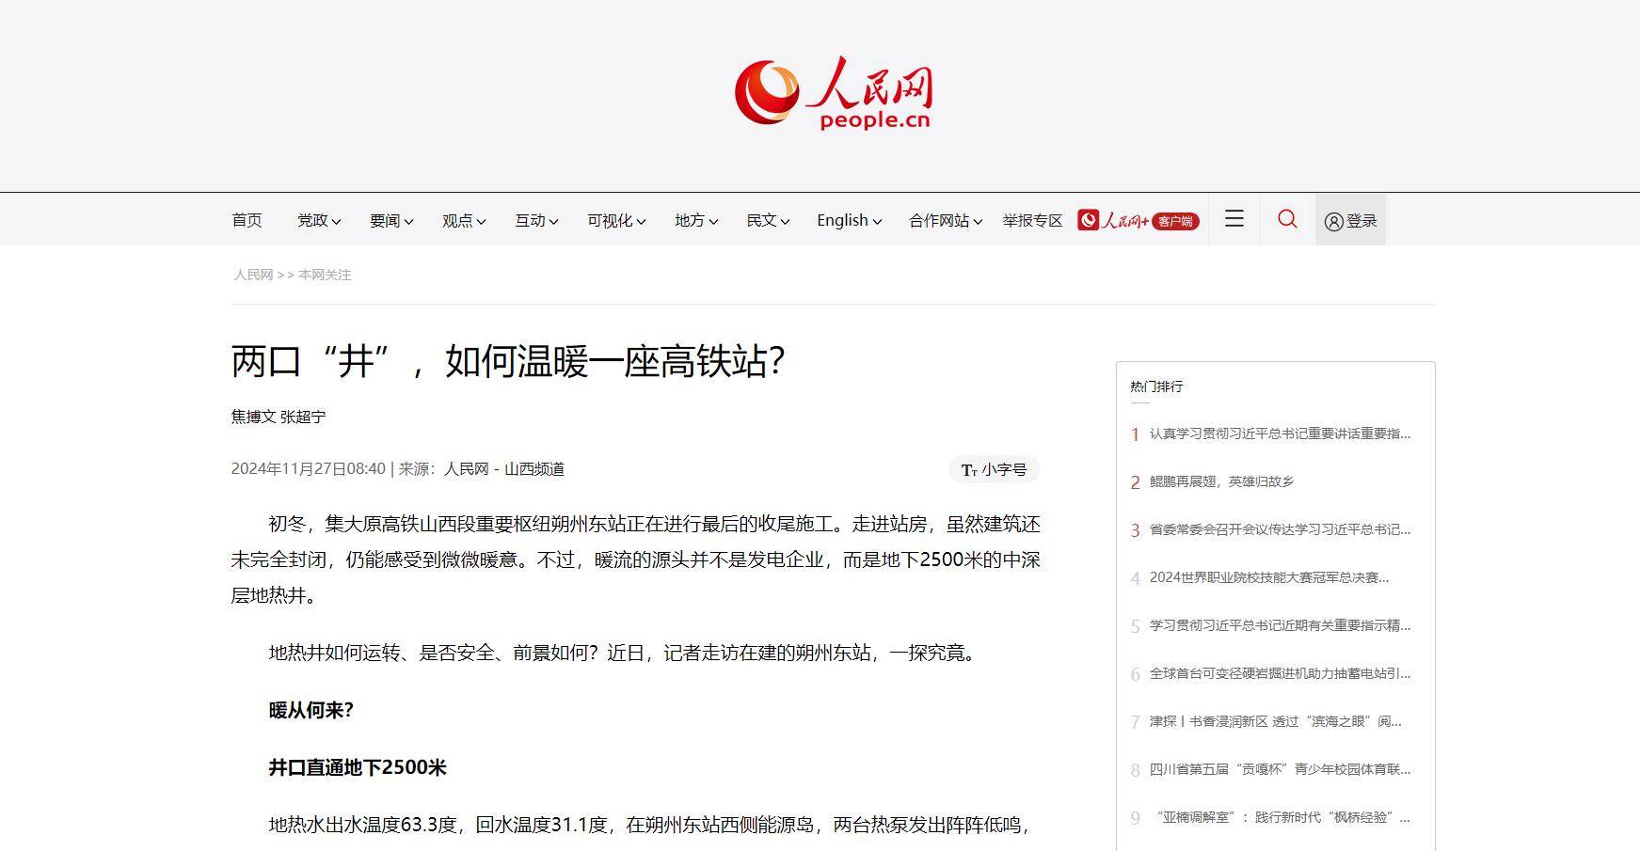Expand the 党政 dropdown menu
1640x851 pixels.
(x=319, y=220)
